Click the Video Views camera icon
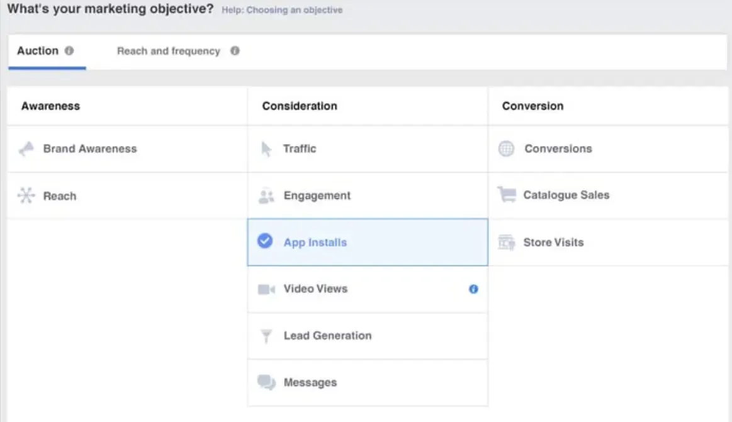This screenshot has width=732, height=422. 266,289
